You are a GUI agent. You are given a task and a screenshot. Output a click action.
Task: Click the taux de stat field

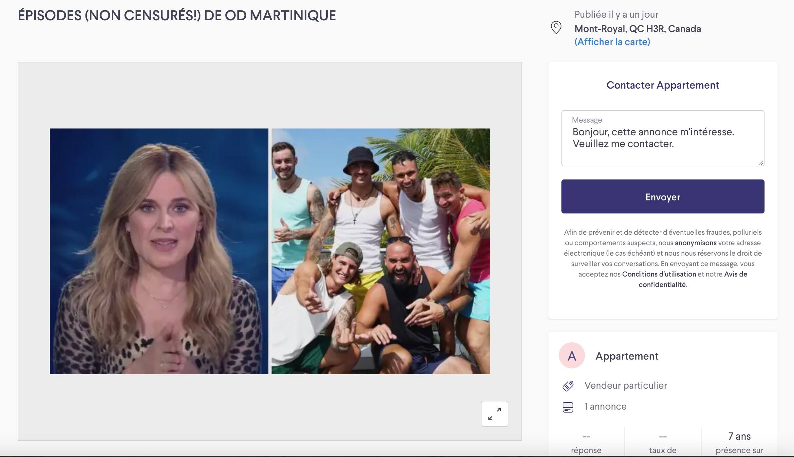662,443
